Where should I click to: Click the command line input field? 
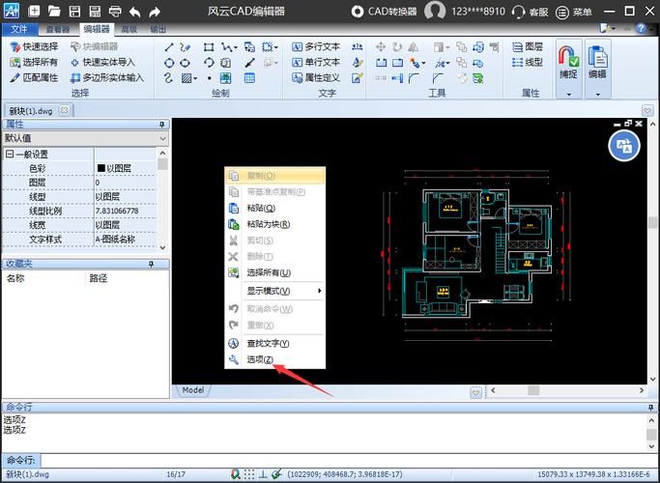coord(349,460)
